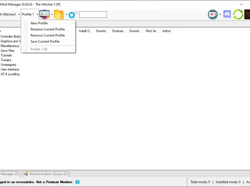
Task: Expand the Witcher3 launch dropdown arrow
Action: tap(19, 14)
